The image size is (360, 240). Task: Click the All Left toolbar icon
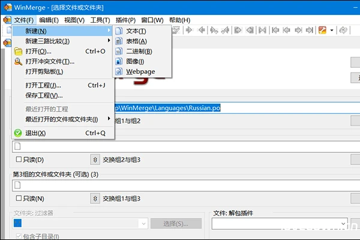tap(250, 30)
